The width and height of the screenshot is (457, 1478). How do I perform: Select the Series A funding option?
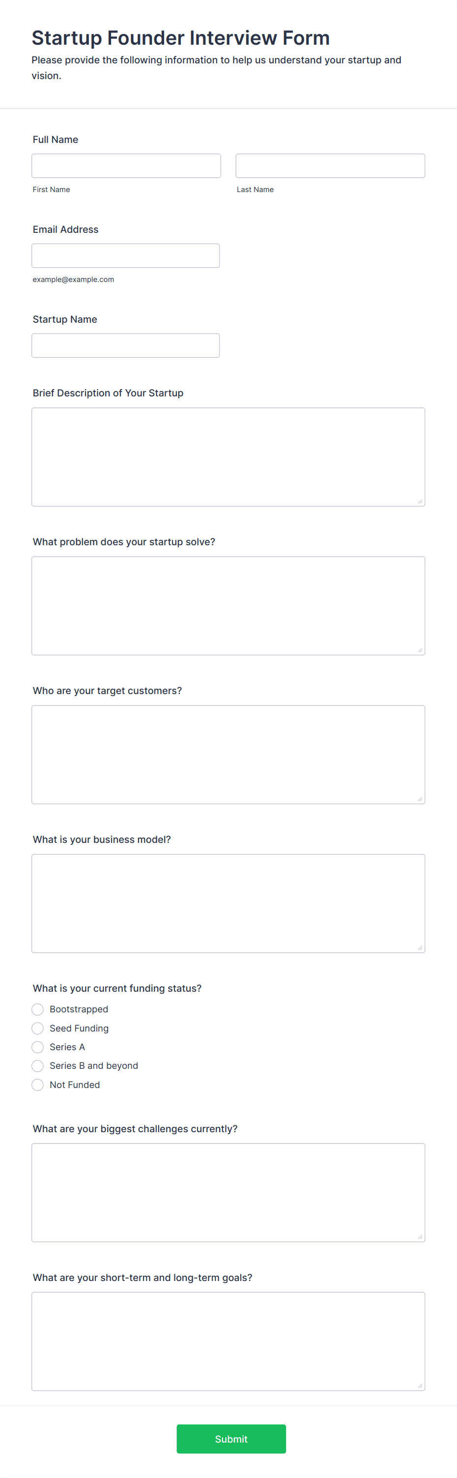37,1047
